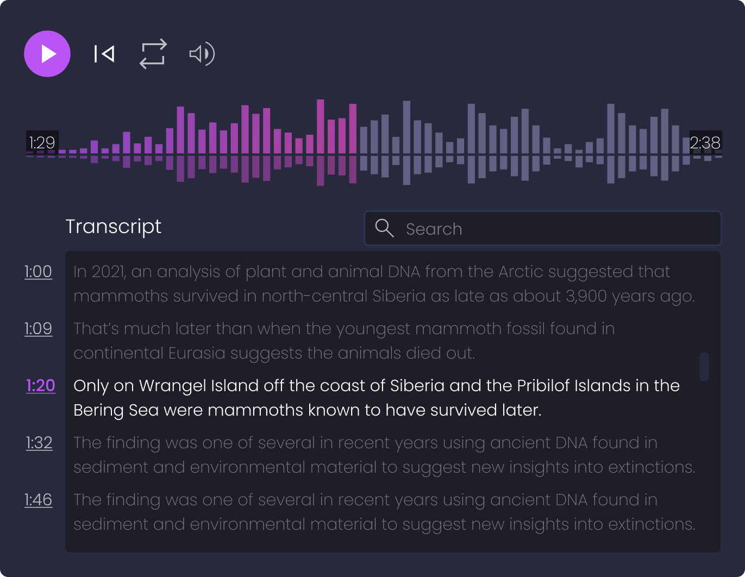This screenshot has height=577, width=745.
Task: Jump to the highlighted 1:20 timestamp
Action: click(x=41, y=386)
